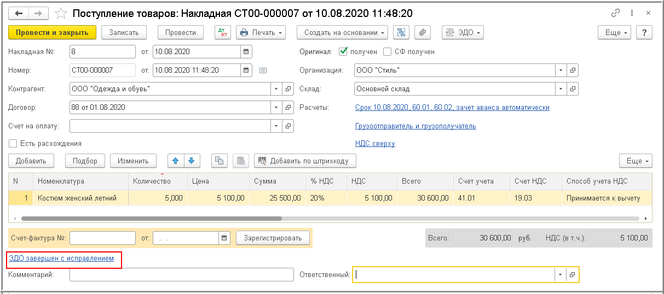The width and height of the screenshot is (664, 294).
Task: Expand the Ответственный dropdown list
Action: click(561, 274)
